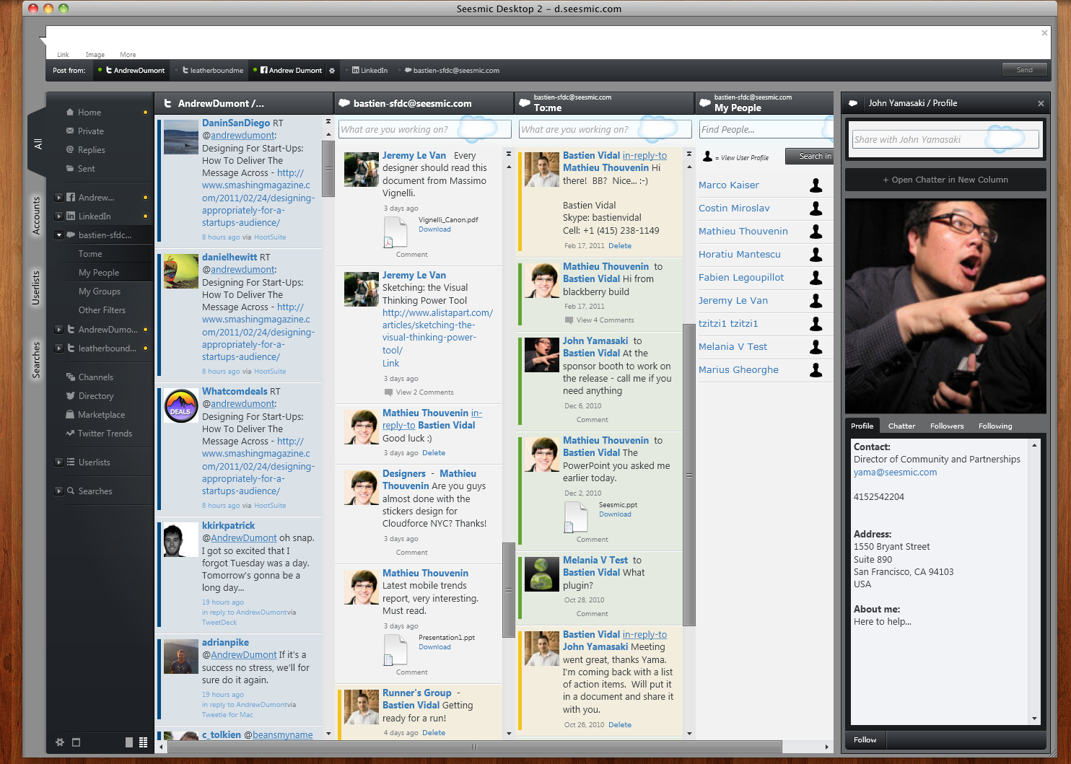Viewport: 1071px width, 764px height.
Task: Toggle Andrew Dumont Facebook as post source
Action: pos(287,71)
